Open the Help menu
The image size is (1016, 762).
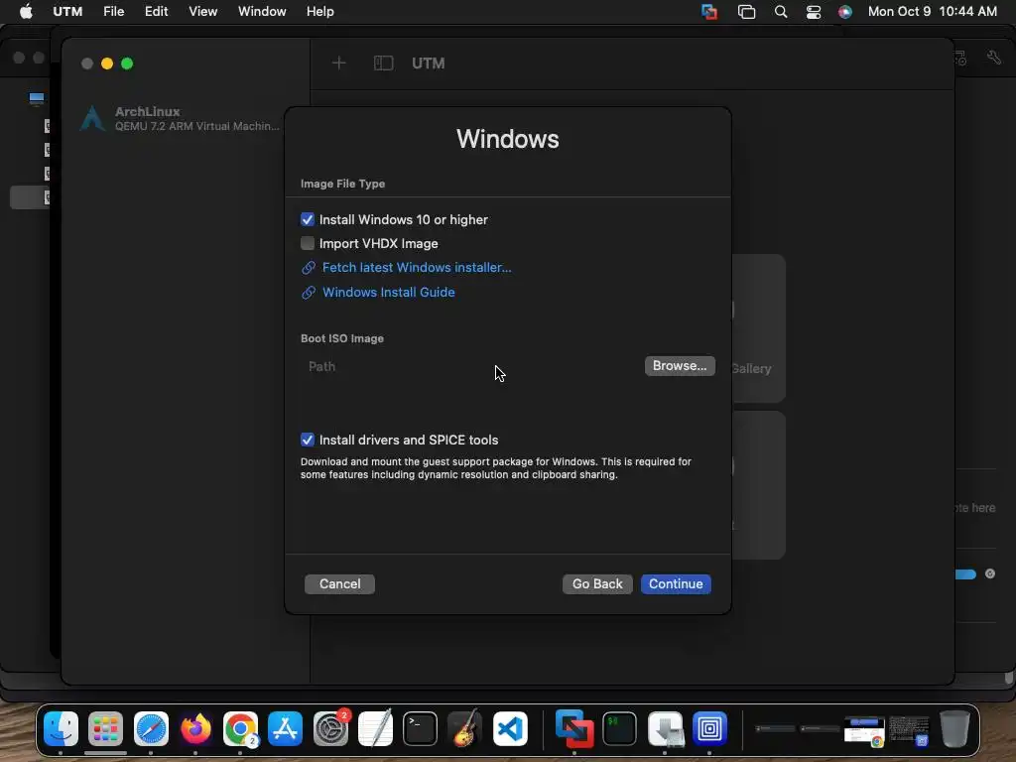320,12
